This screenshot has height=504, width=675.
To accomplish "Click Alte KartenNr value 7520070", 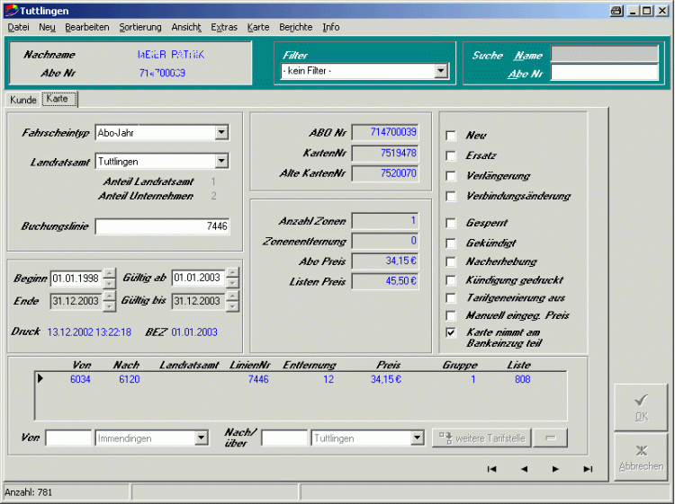I will pos(385,173).
